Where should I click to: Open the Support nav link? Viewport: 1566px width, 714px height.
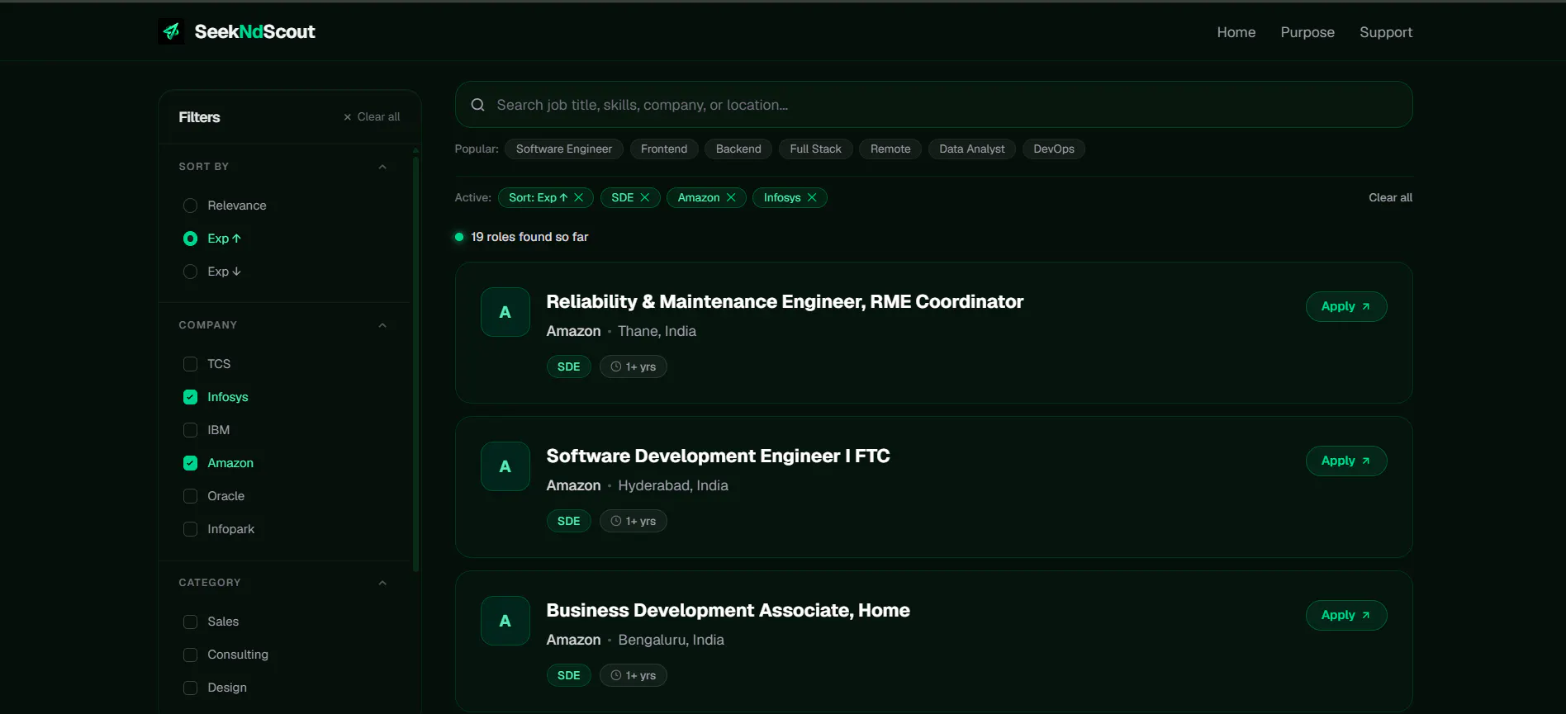pyautogui.click(x=1386, y=32)
